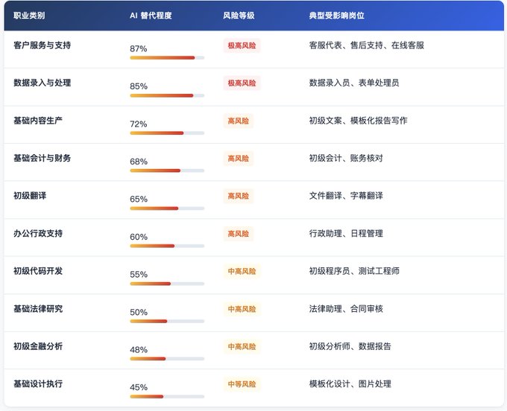
Task: Select the 初级金融分析 row title
Action: (38, 346)
